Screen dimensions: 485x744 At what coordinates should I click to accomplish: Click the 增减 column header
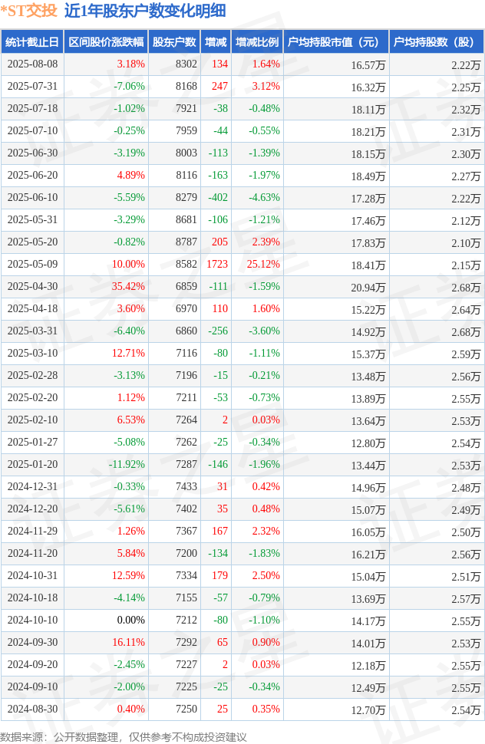tap(216, 42)
